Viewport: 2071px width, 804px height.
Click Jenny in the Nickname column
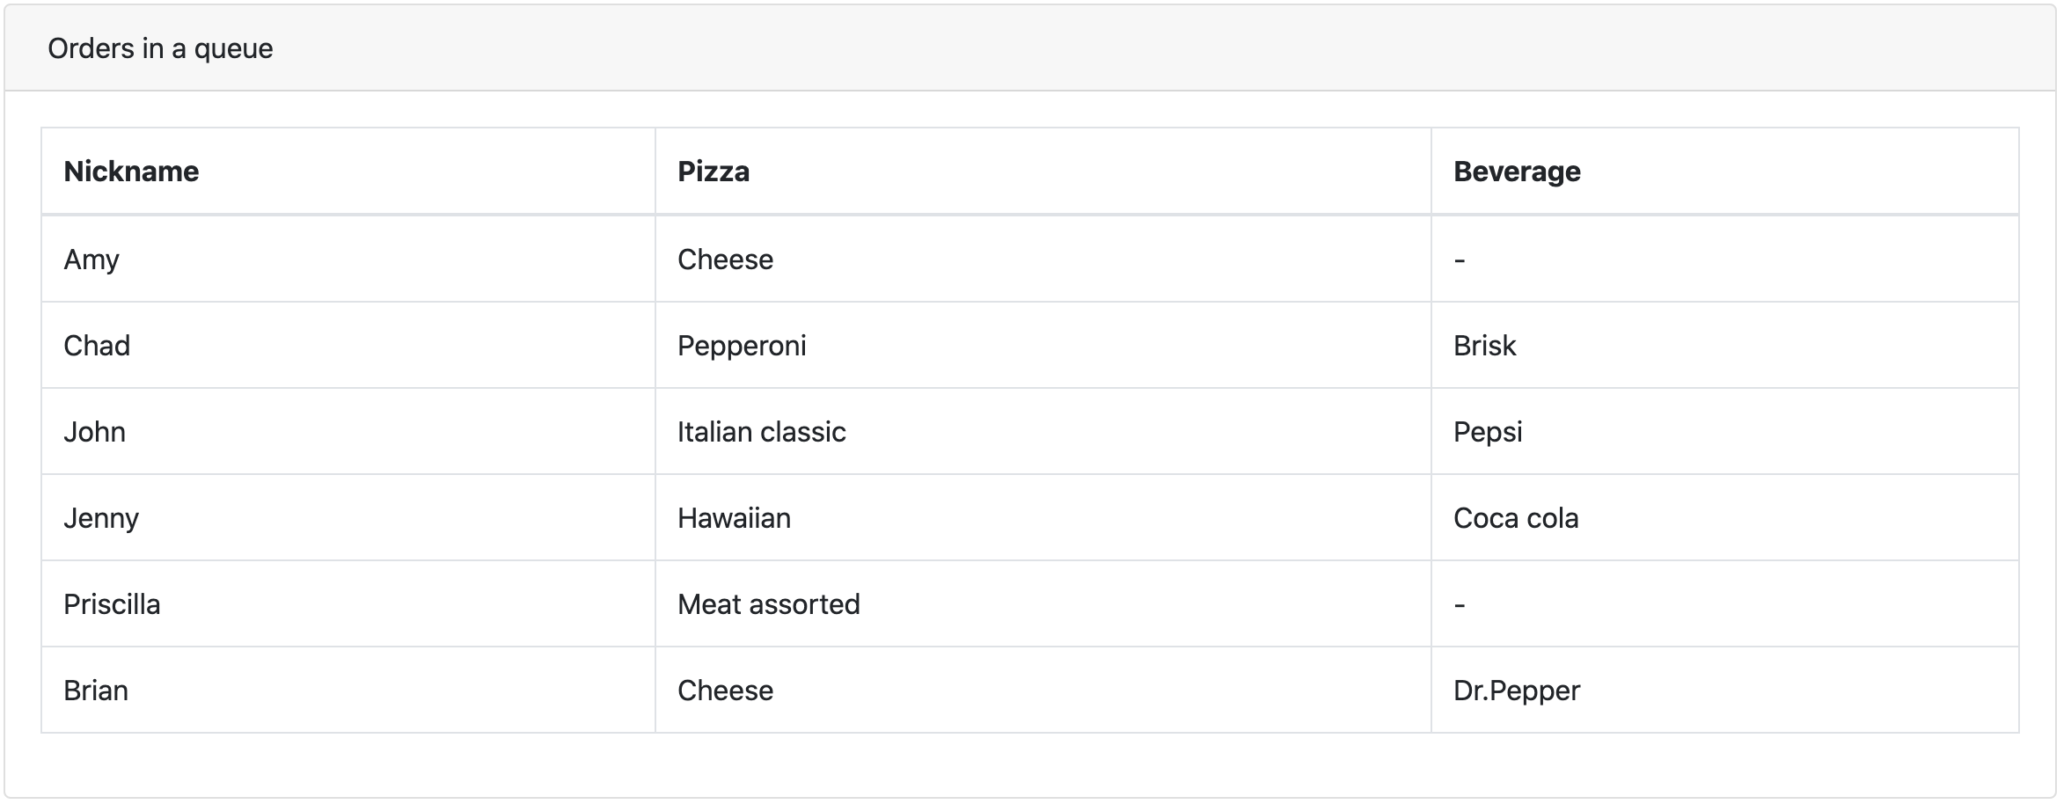[x=101, y=518]
